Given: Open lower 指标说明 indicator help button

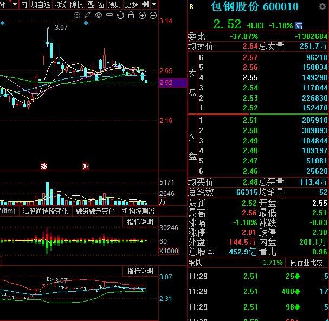Looking at the screenshot, I should click(x=140, y=271).
